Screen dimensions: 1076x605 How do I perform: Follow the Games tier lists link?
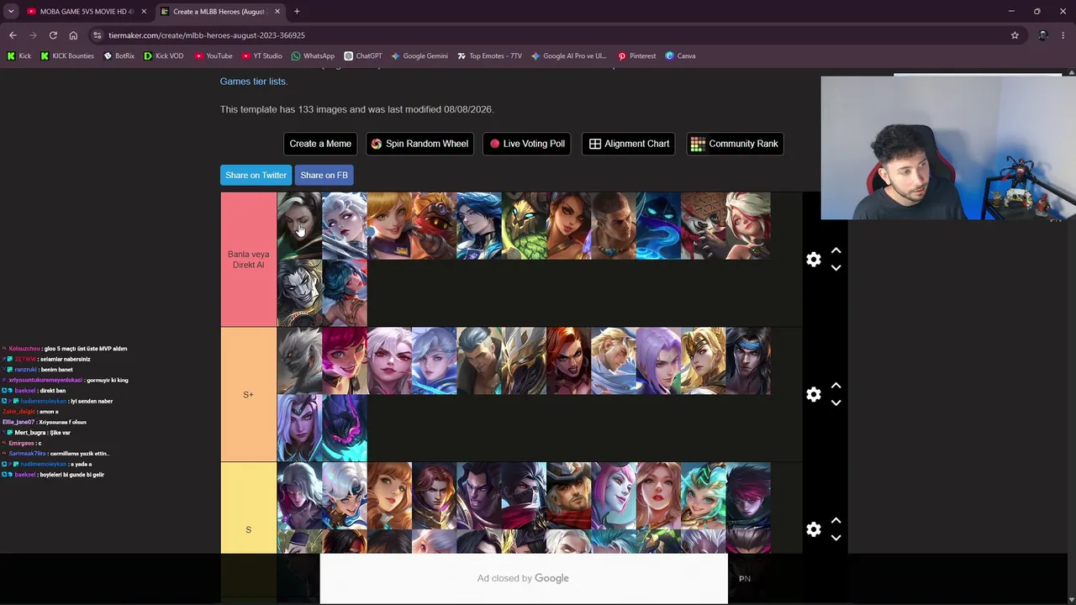tap(253, 82)
